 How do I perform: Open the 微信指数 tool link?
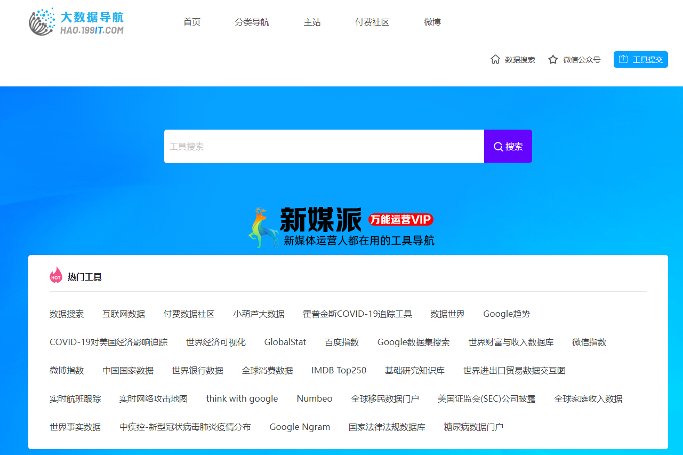coord(589,342)
